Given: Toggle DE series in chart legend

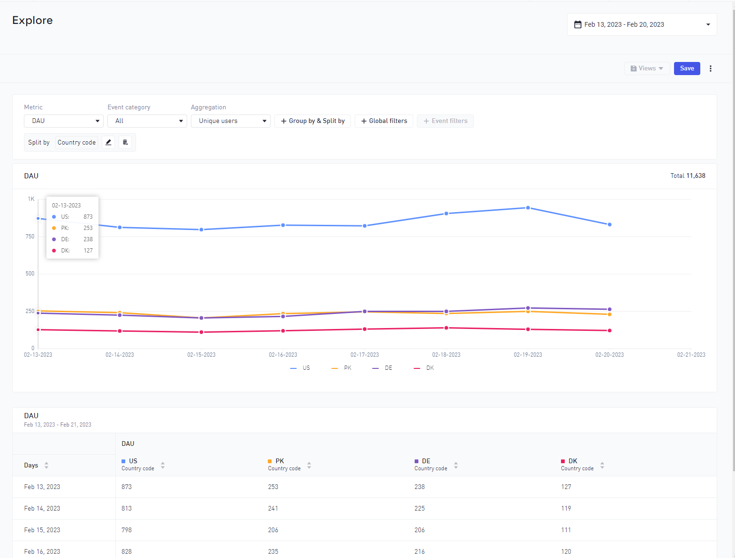Looking at the screenshot, I should (382, 368).
